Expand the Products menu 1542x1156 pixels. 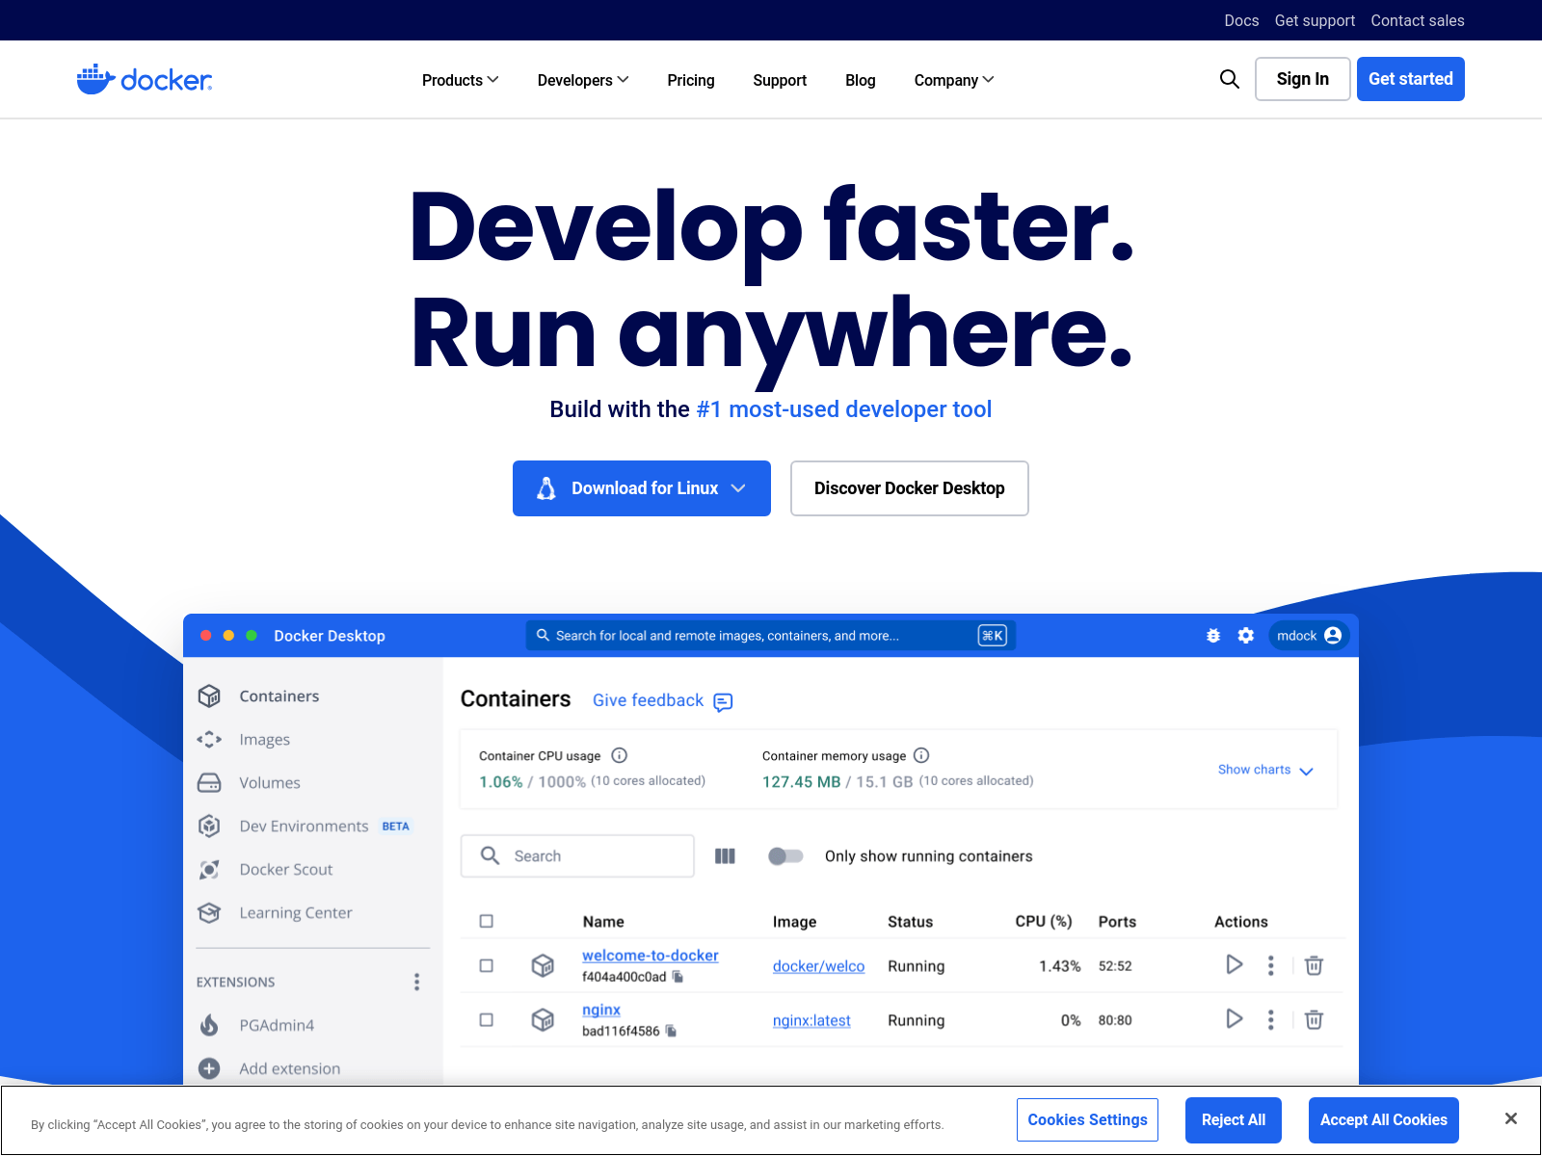pyautogui.click(x=460, y=80)
